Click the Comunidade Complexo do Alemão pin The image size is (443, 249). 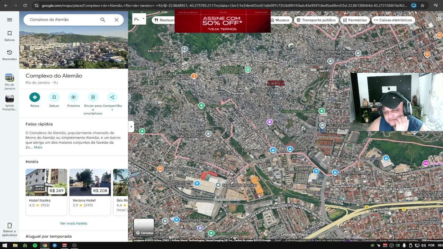tap(248, 70)
